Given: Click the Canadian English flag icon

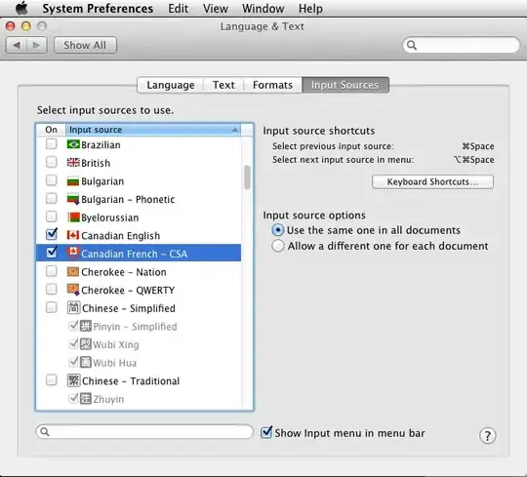Looking at the screenshot, I should [73, 235].
